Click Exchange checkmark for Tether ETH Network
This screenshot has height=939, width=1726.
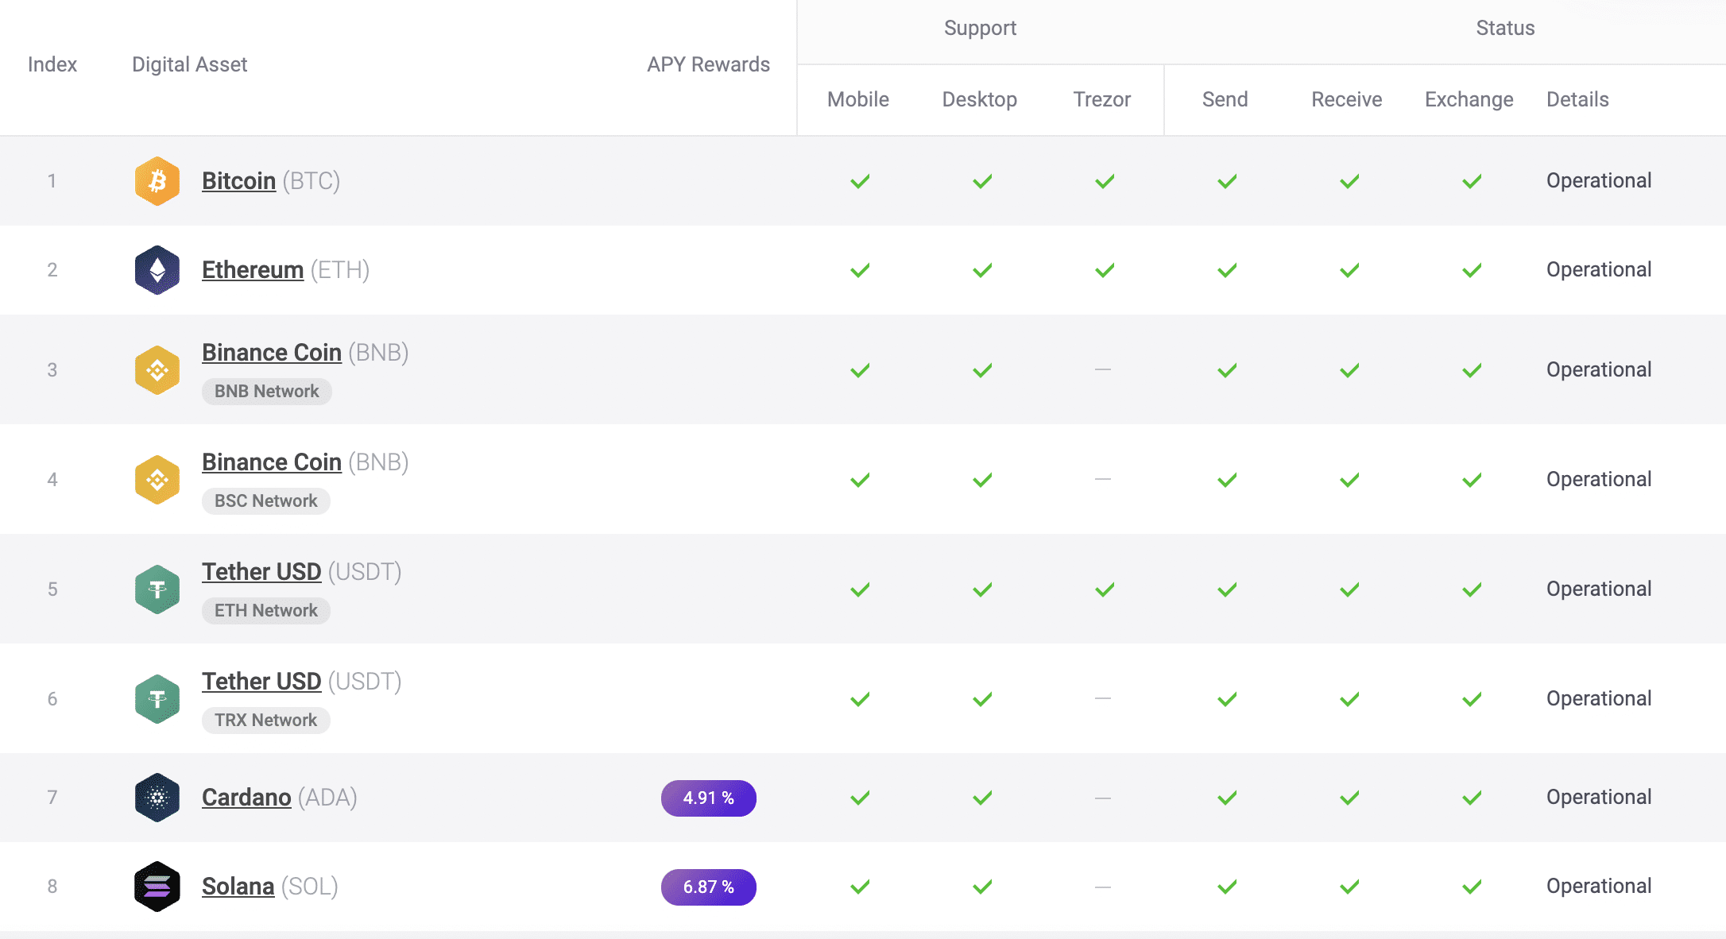click(x=1472, y=589)
